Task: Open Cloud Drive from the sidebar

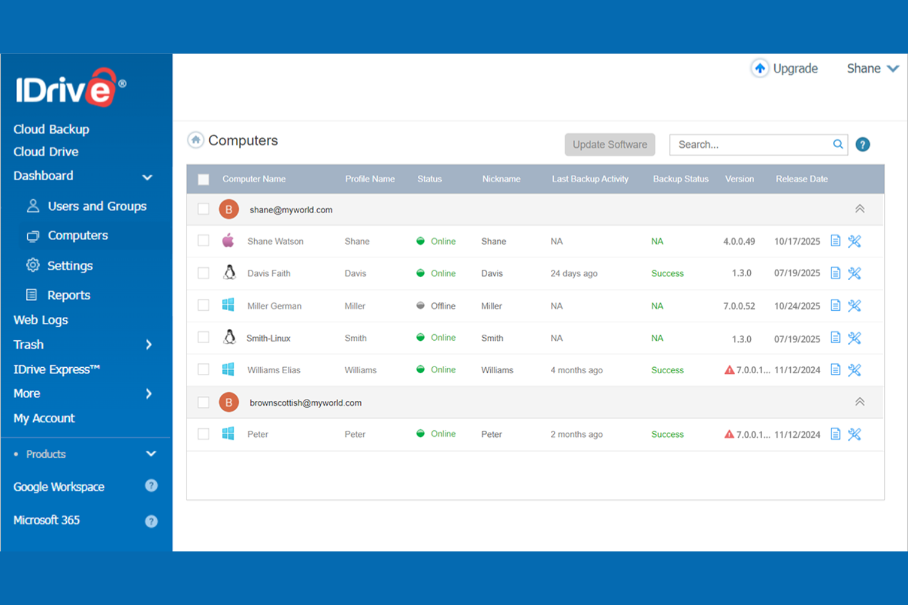Action: [x=45, y=151]
